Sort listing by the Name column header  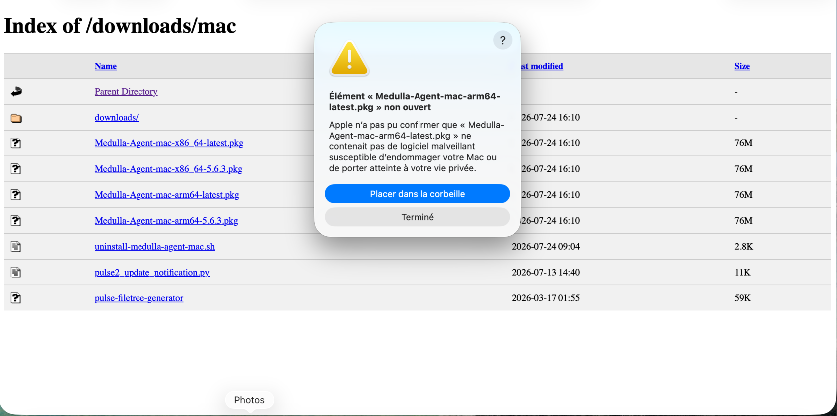pos(106,66)
